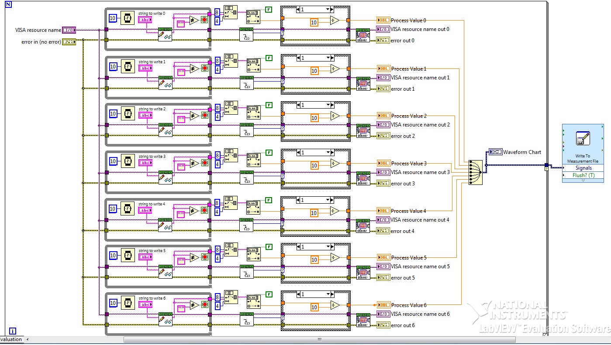Click the Scan From String node in Process Value 4 row
This screenshot has width=611, height=345.
click(253, 207)
